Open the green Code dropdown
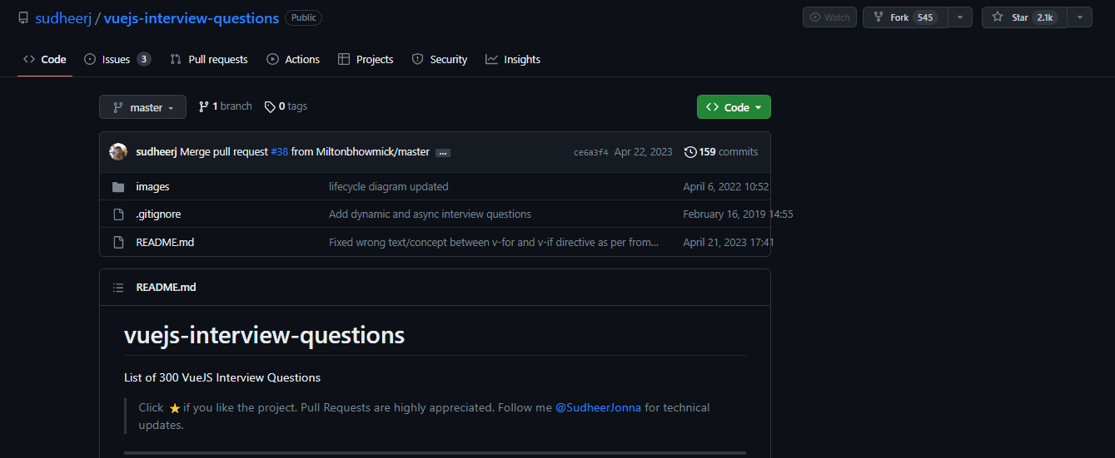1115x458 pixels. 734,107
